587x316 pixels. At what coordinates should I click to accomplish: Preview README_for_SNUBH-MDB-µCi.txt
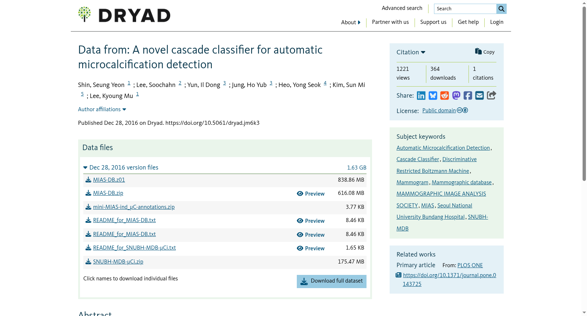click(x=311, y=248)
